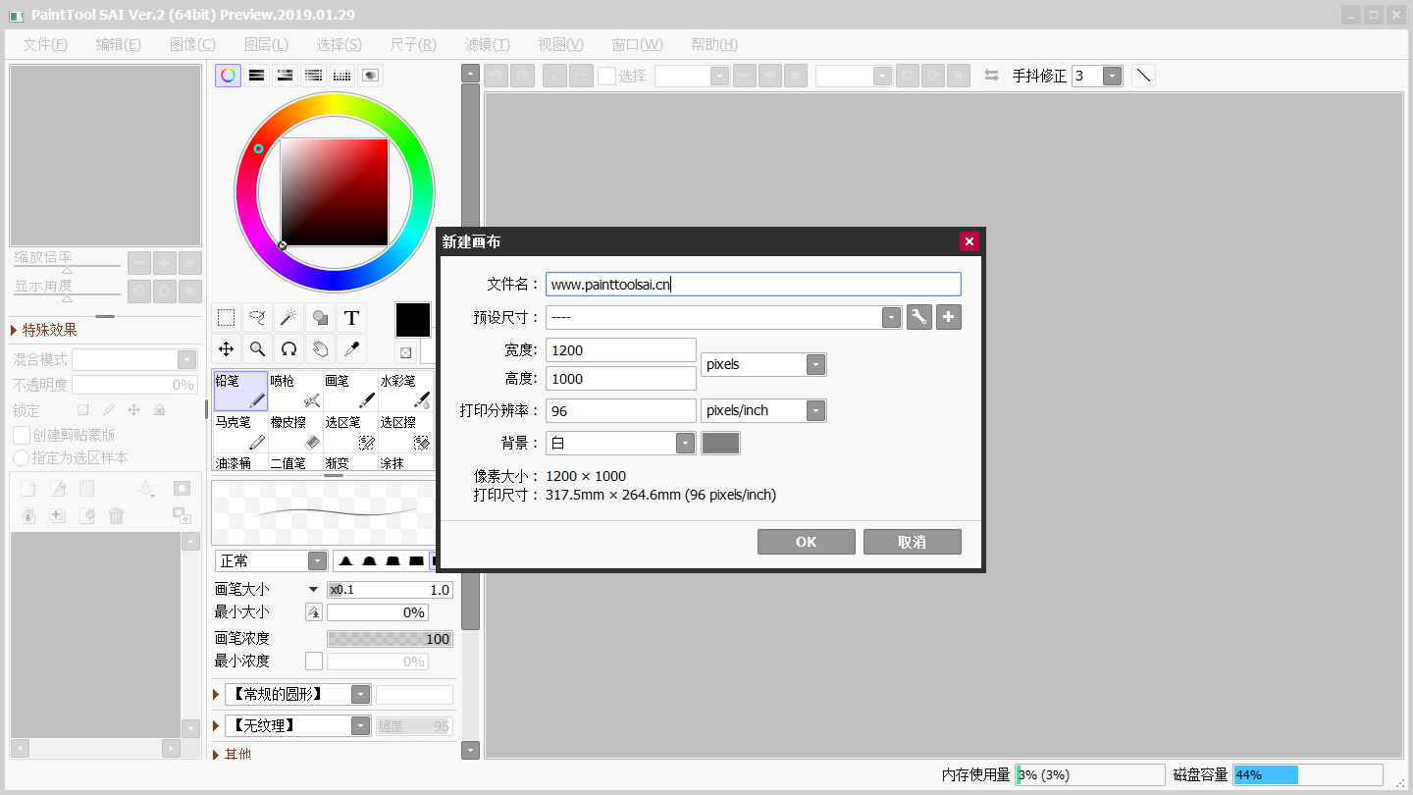Open the 文件(F) menu
Screen dimensions: 1413x795
45,44
